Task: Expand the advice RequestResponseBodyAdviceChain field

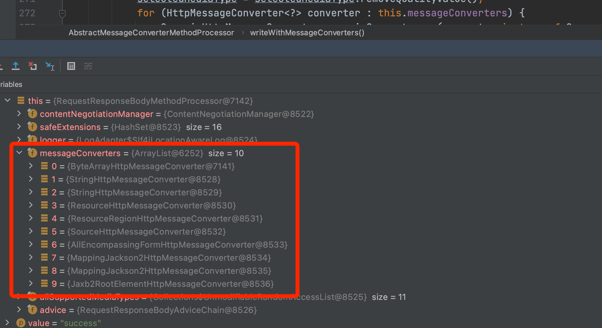Action: click(19, 309)
